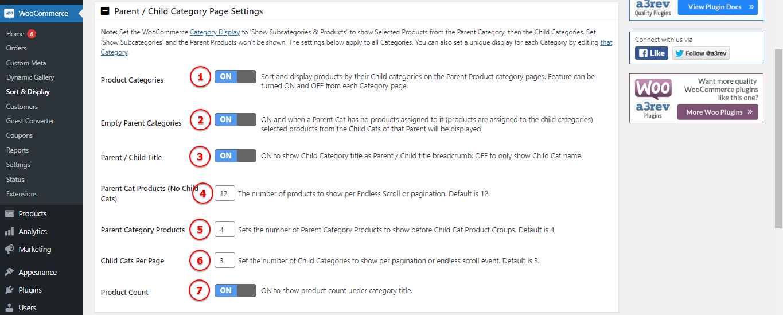This screenshot has width=783, height=315.
Task: Click the Analytics bar chart icon
Action: (9, 231)
